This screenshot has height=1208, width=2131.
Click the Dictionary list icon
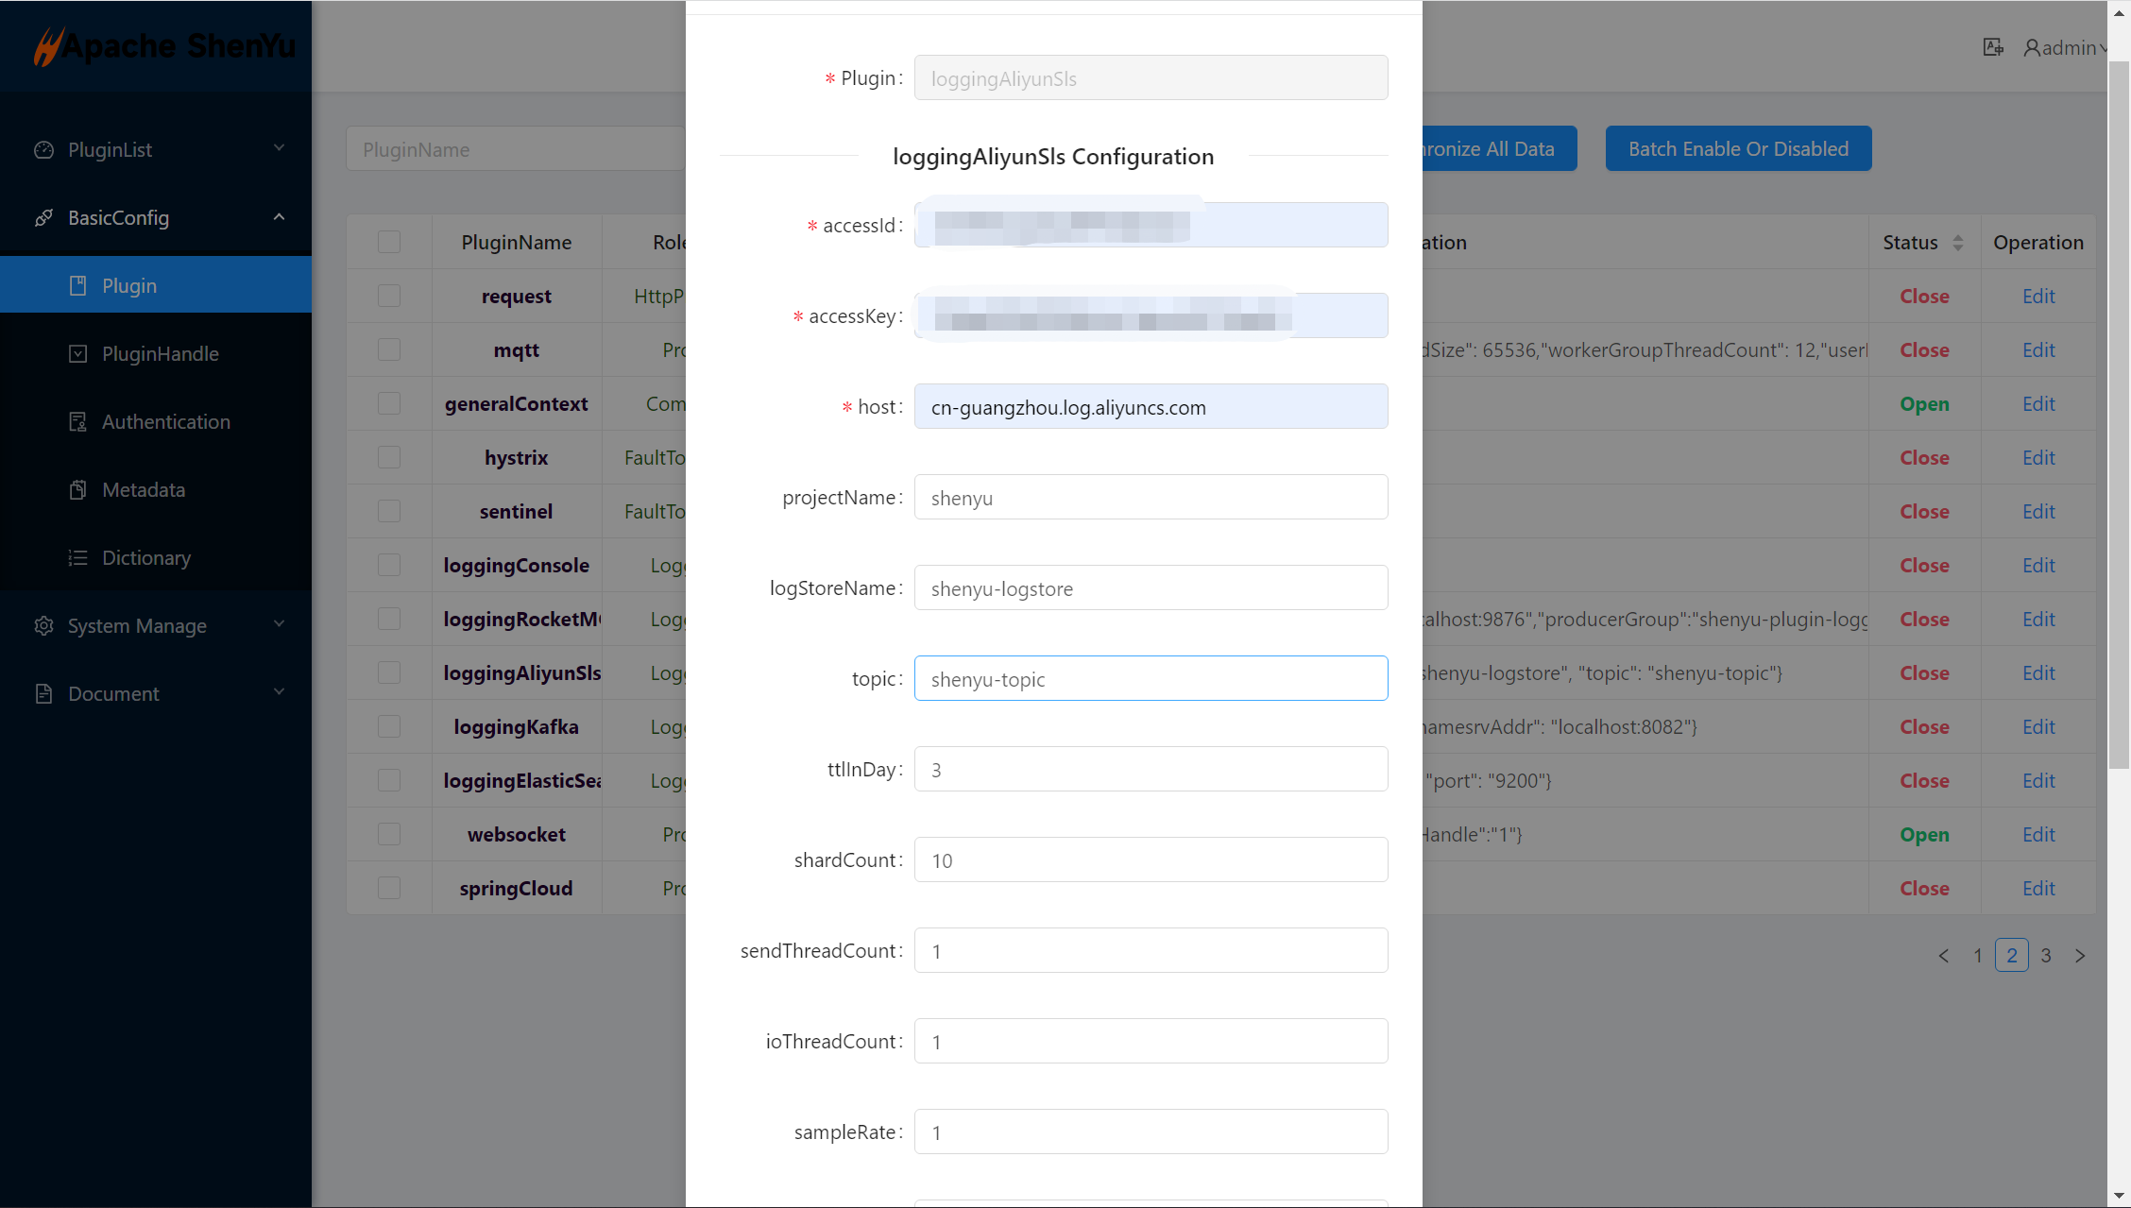tap(78, 558)
